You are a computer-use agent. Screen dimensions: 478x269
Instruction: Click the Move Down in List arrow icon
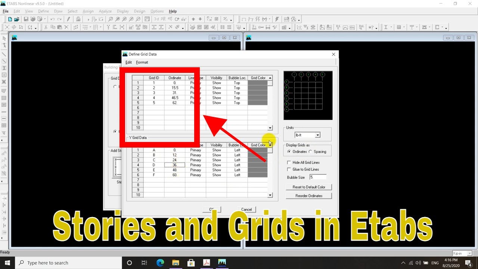click(200, 19)
